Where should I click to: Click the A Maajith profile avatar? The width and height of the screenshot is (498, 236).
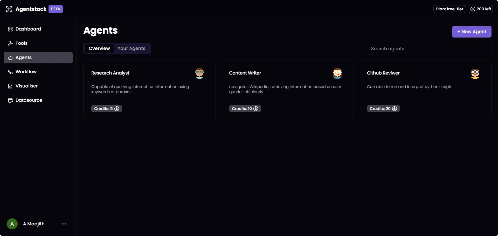tap(12, 224)
